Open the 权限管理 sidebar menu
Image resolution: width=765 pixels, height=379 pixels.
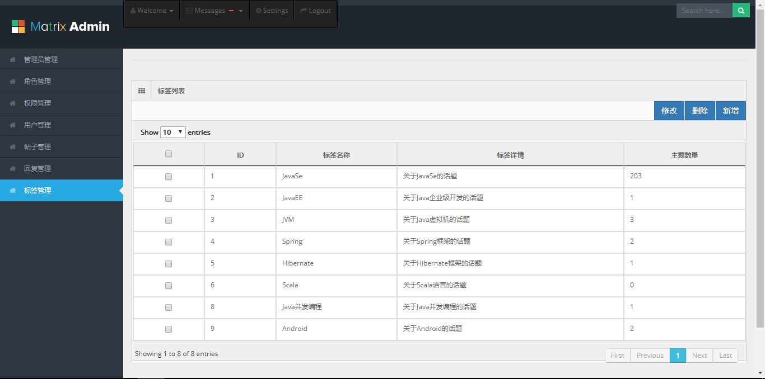[62, 103]
